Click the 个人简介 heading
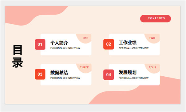This screenshot has width=186, height=112. click(x=59, y=43)
